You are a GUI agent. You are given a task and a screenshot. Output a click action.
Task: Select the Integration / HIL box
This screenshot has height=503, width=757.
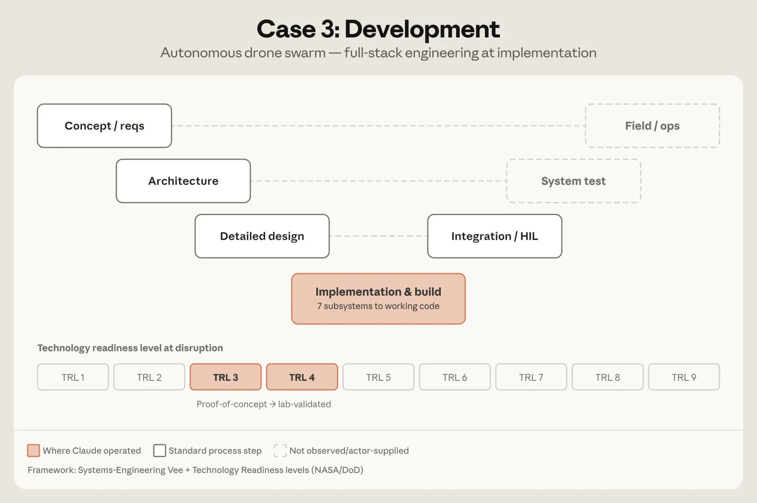coord(495,236)
